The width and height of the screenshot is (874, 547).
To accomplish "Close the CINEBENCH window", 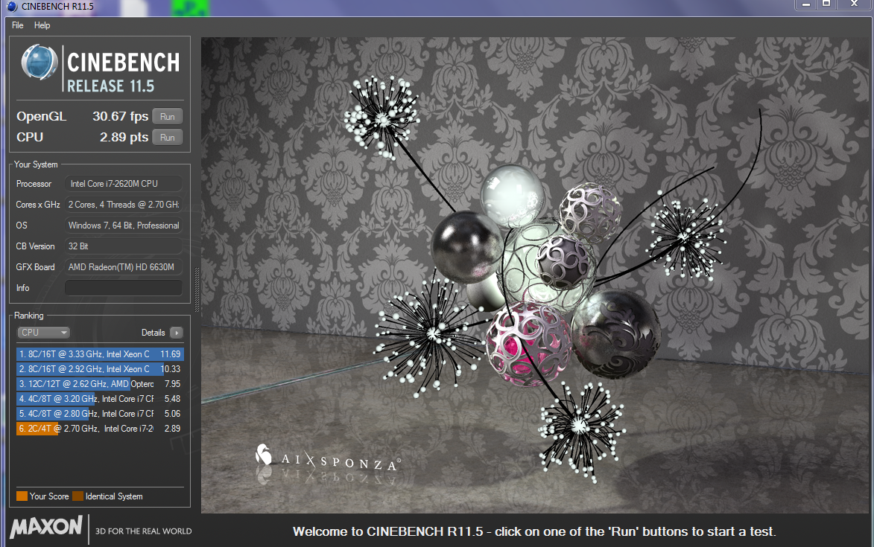I will 854,4.
